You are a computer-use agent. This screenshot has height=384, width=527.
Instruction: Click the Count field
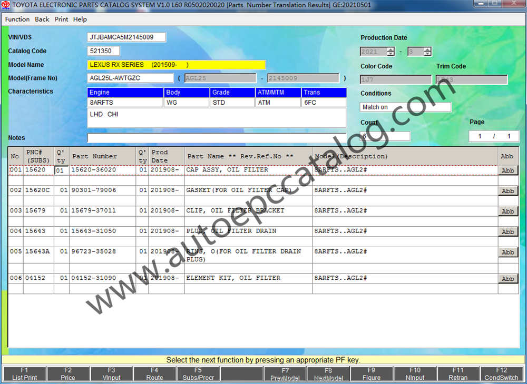[385, 136]
